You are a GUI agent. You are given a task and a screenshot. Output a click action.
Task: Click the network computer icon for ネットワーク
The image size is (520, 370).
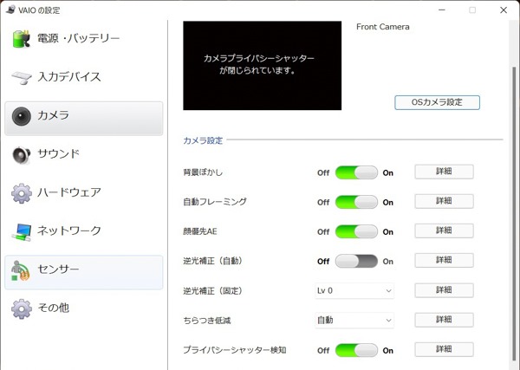(x=22, y=231)
